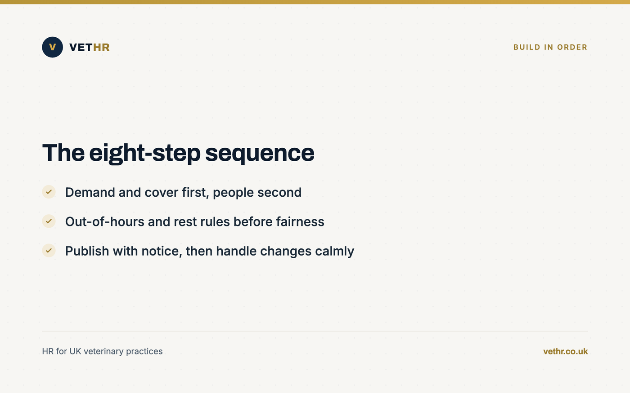Open the vethr.co.uk link in footer
This screenshot has width=630, height=393.
(565, 351)
